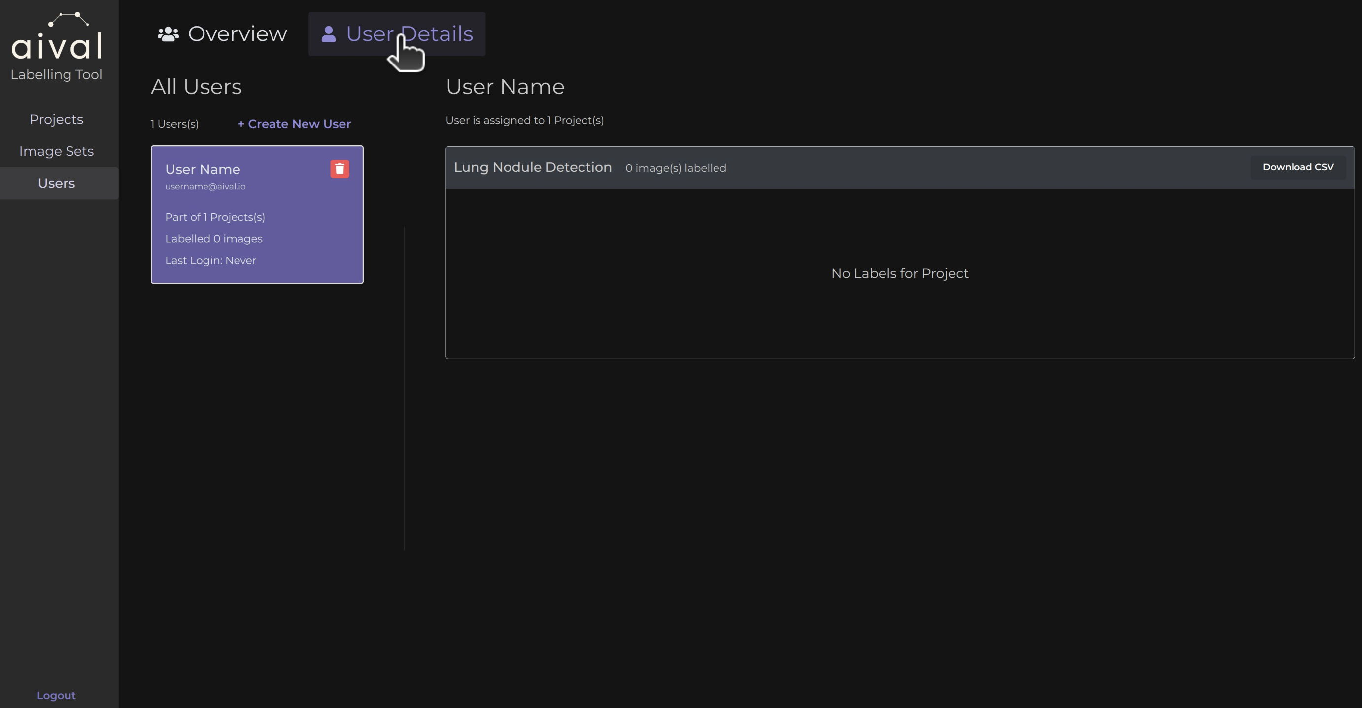Click the username@aival.io field
1362x708 pixels.
pyautogui.click(x=205, y=186)
